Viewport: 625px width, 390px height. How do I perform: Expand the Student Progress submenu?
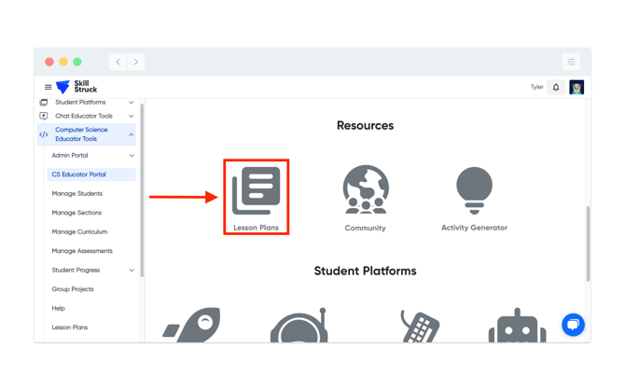point(91,271)
